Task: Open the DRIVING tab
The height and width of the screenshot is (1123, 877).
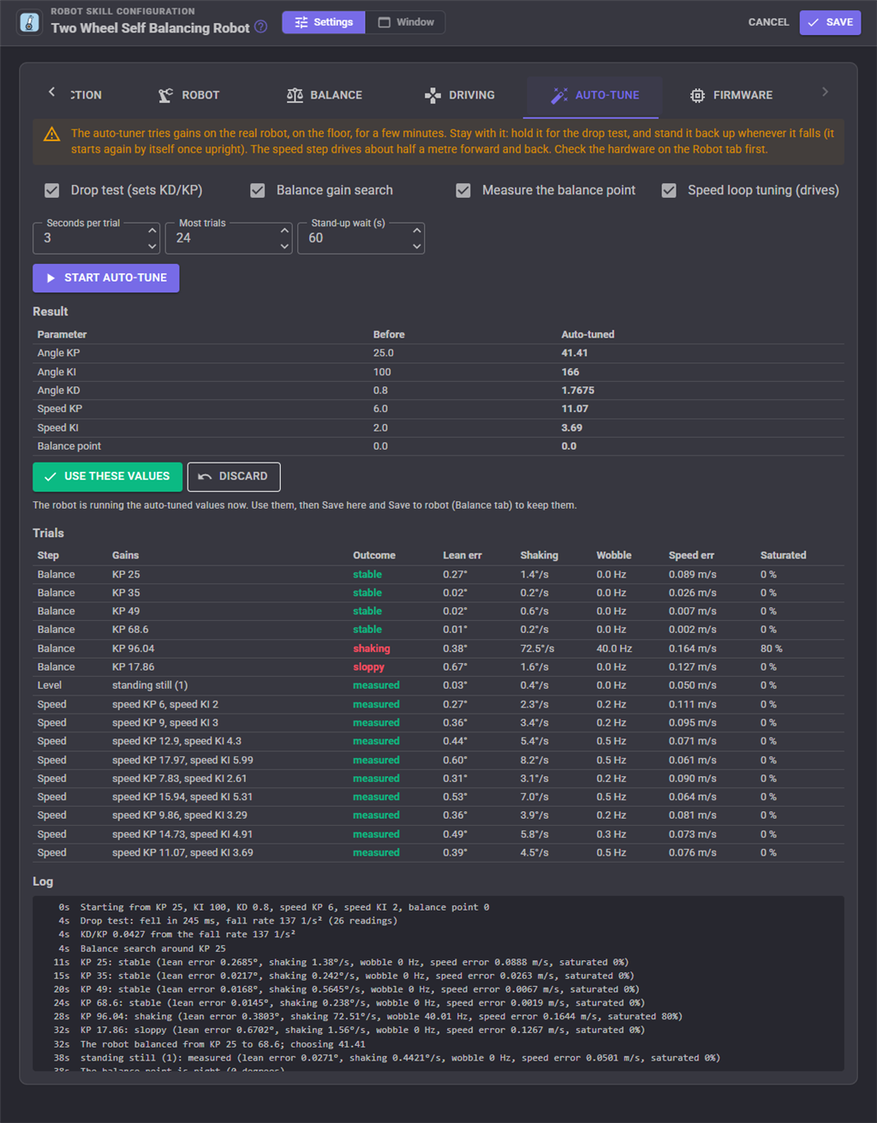Action: (460, 95)
